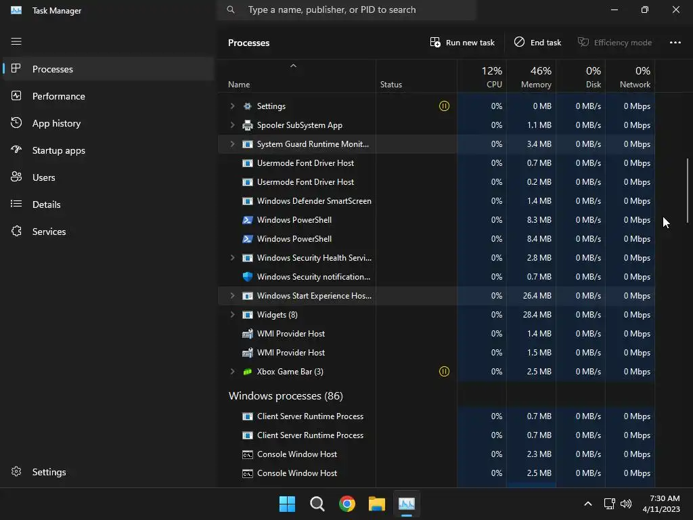
Task: Click the Efficiency mode button
Action: [x=614, y=43]
